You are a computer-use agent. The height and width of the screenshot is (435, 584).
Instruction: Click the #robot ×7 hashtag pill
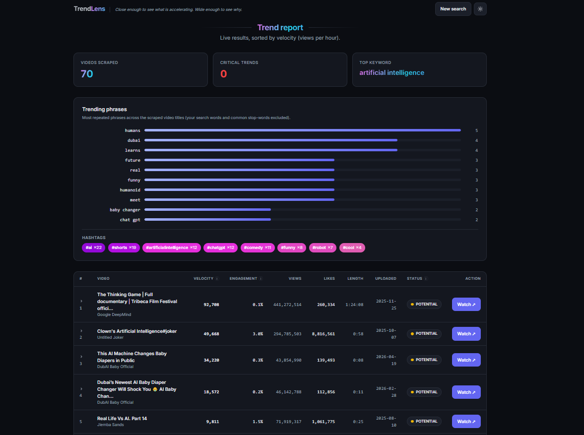(x=323, y=248)
